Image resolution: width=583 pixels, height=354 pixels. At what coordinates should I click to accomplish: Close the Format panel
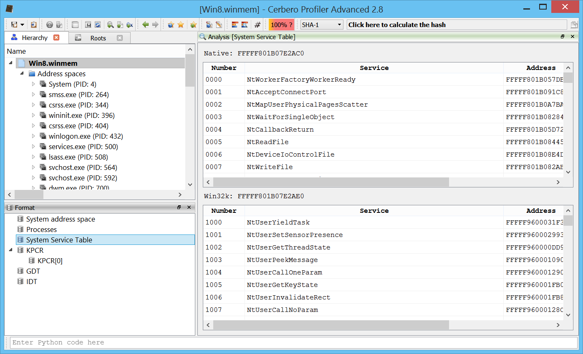pos(189,207)
